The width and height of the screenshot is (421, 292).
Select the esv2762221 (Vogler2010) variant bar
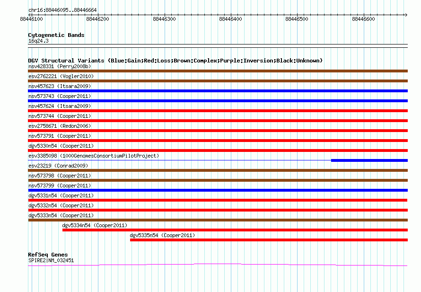pos(218,81)
